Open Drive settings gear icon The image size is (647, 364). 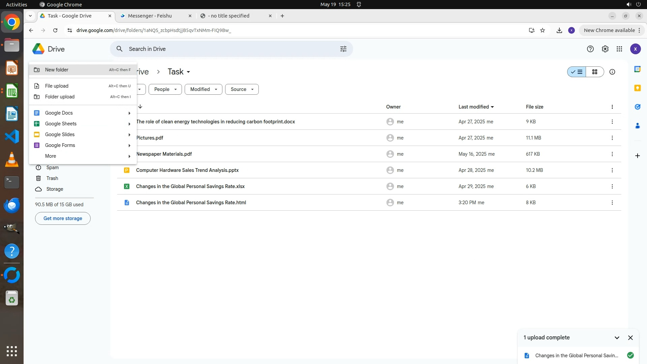(605, 49)
